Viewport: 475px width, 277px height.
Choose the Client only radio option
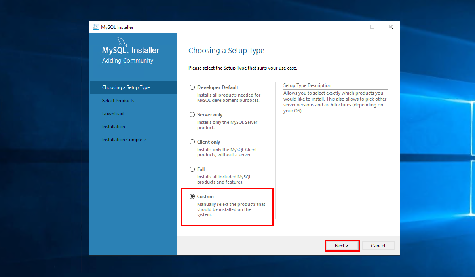click(x=192, y=142)
